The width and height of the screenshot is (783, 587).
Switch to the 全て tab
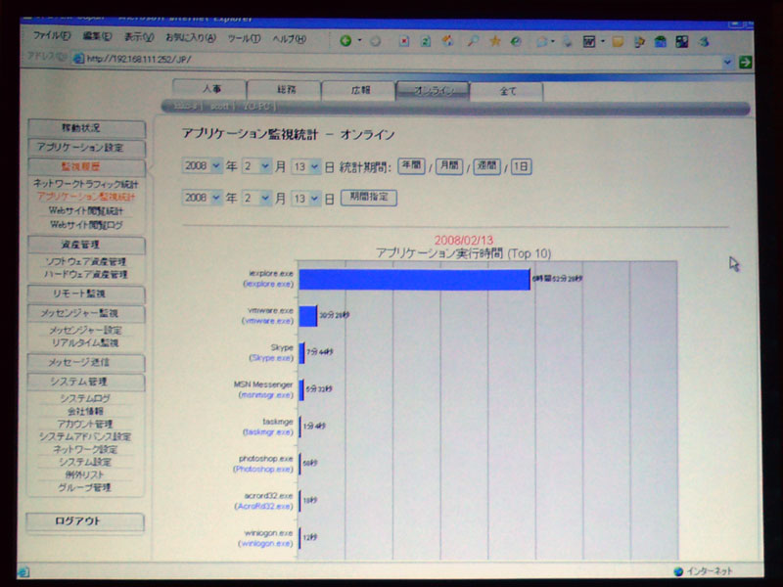[507, 91]
